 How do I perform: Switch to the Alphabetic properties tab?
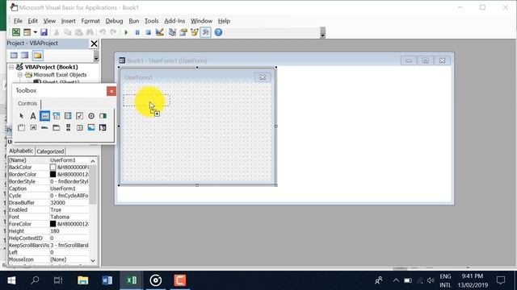pos(21,151)
